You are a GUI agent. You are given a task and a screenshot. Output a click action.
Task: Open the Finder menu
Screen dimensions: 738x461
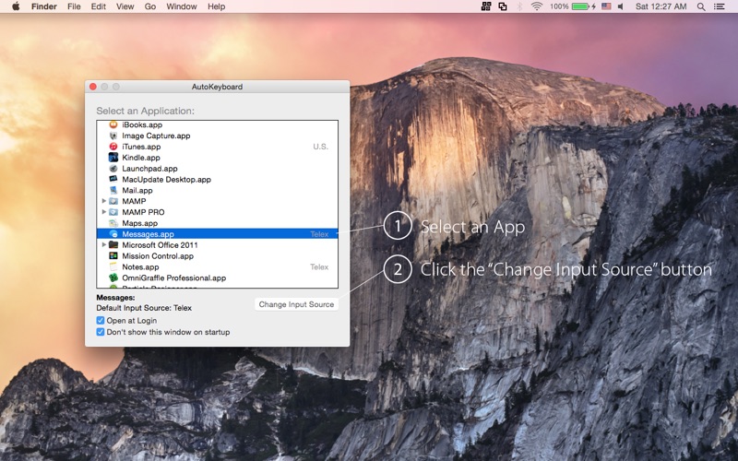click(x=44, y=6)
